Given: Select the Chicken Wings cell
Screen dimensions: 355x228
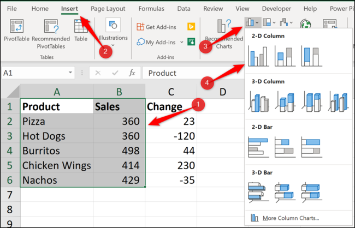Looking at the screenshot, I should 56,165.
